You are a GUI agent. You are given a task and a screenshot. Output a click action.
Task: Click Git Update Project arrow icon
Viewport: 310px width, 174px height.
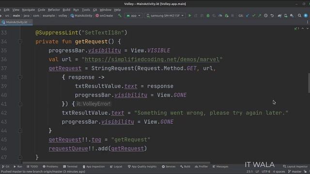(248, 15)
